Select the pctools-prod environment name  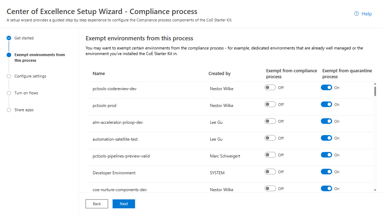coord(104,106)
